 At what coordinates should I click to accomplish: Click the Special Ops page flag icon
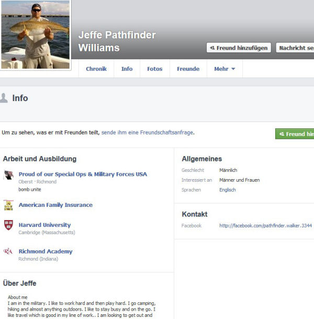(8, 175)
